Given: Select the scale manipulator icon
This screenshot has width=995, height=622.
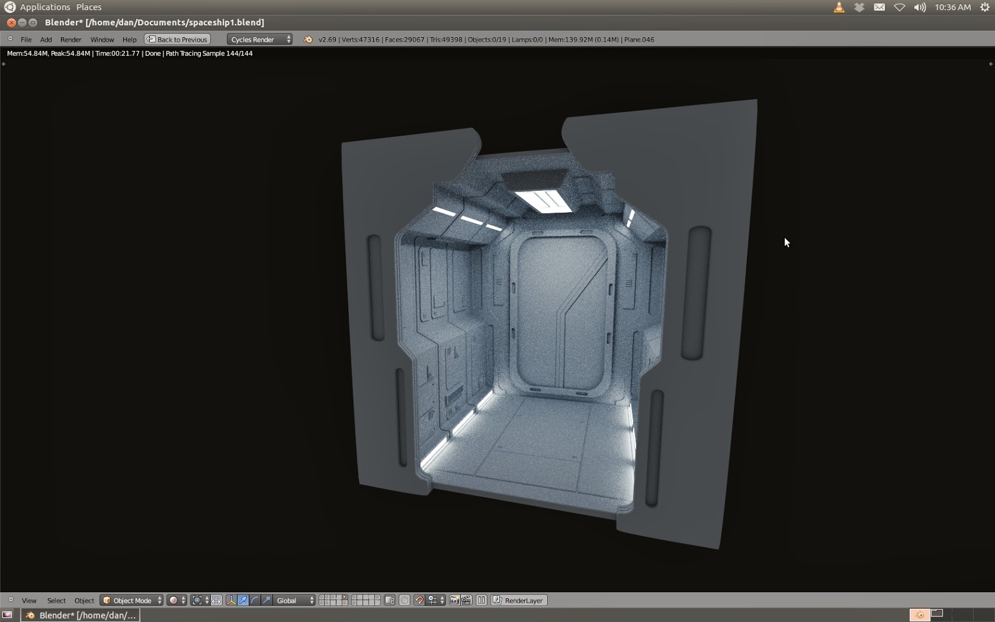Looking at the screenshot, I should coord(266,600).
